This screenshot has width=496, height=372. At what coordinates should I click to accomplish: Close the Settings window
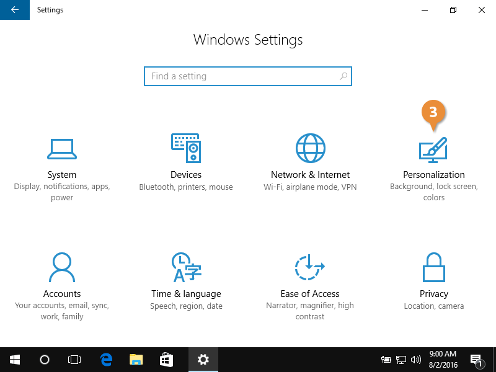482,10
